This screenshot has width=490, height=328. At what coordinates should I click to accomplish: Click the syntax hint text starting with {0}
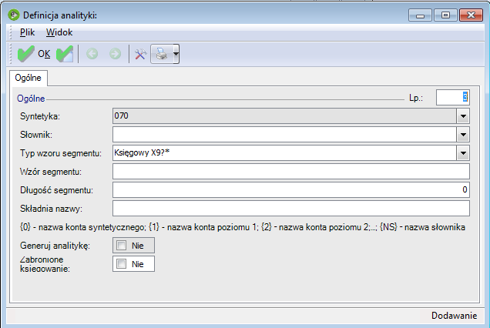[x=243, y=227]
